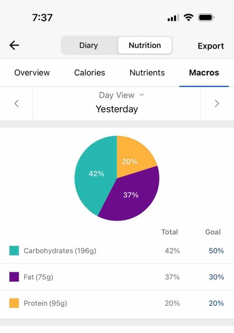Edit the Carbohydrates 50% goal

pos(216,251)
